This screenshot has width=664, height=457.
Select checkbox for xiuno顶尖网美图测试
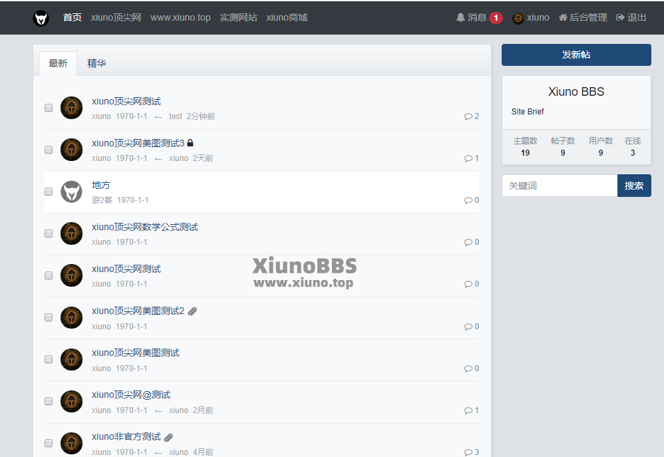click(49, 359)
